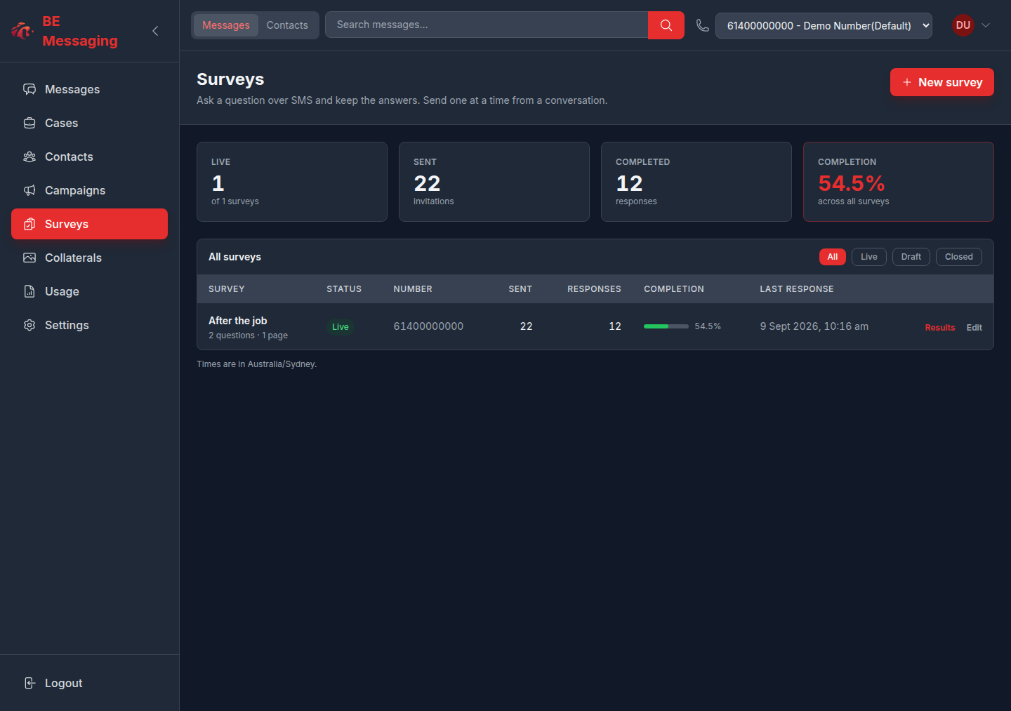Click the green Live status badge

341,327
